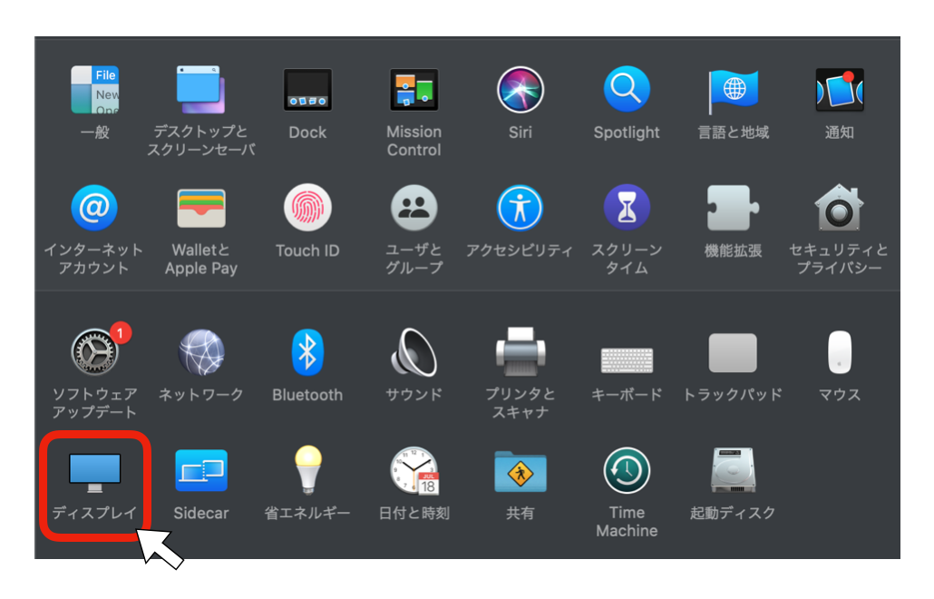
Task: Open アクセシビリティ preferences
Action: 520,208
